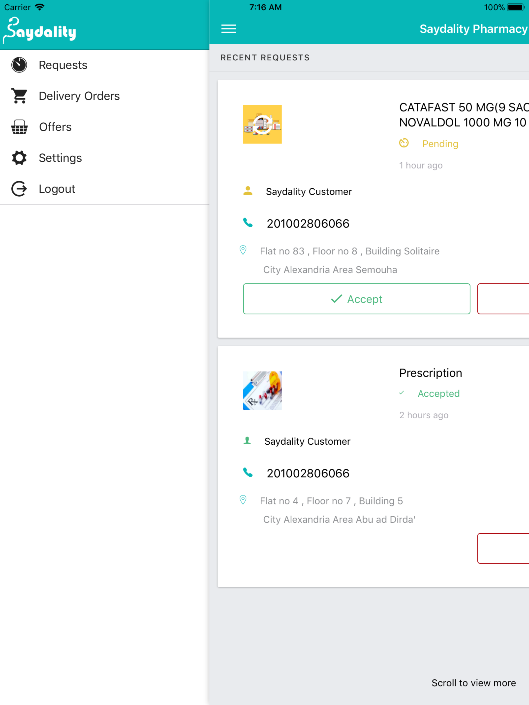The height and width of the screenshot is (705, 529).
Task: Tap the CATAFAST 50 MG request title
Action: [x=464, y=107]
